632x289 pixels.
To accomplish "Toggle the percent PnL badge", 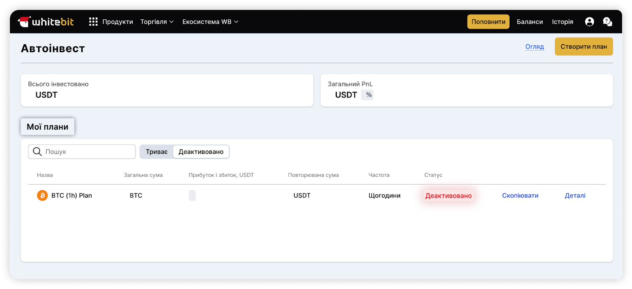I will click(x=369, y=95).
